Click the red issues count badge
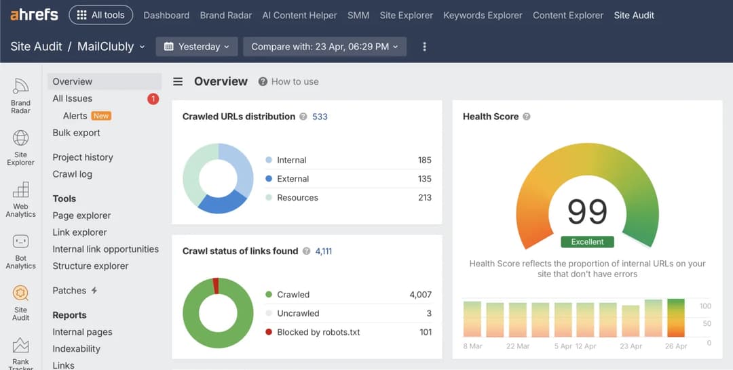 (x=153, y=99)
